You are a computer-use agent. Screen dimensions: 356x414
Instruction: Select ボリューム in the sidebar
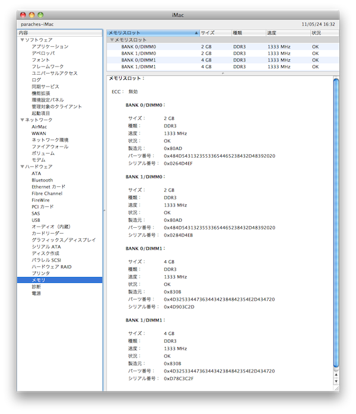(43, 154)
